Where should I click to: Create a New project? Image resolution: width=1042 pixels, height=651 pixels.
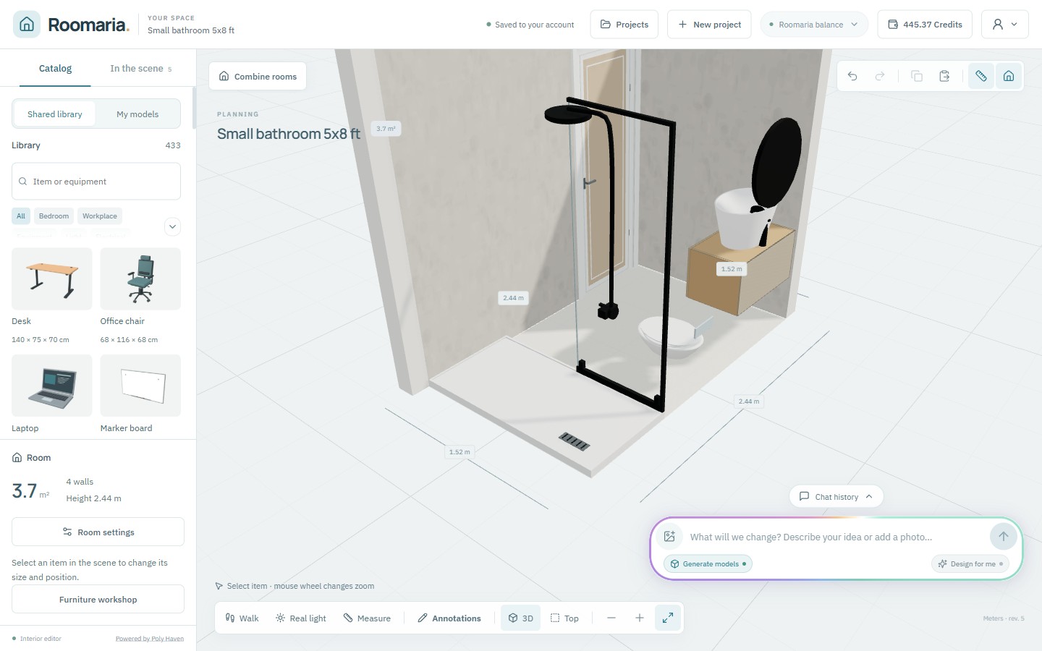(x=709, y=24)
